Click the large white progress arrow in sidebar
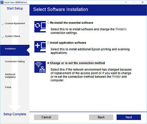 click(x=15, y=63)
